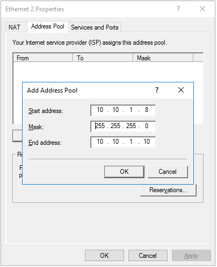Click the third octet of the Mask field
Viewport: 217px width, 267px height.
pos(131,126)
